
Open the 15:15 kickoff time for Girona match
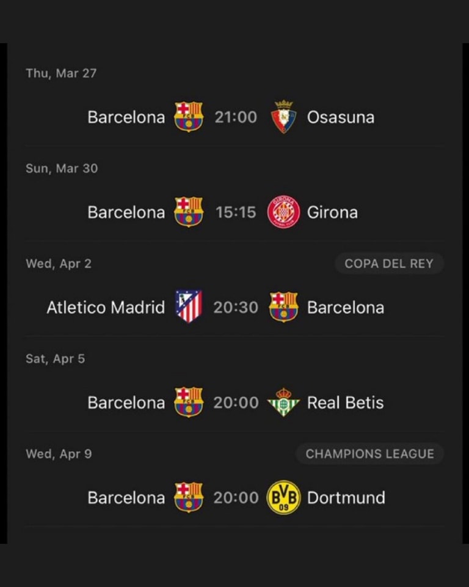click(x=236, y=212)
